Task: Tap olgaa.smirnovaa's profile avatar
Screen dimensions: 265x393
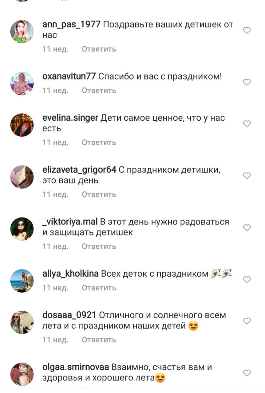Action: (22, 374)
